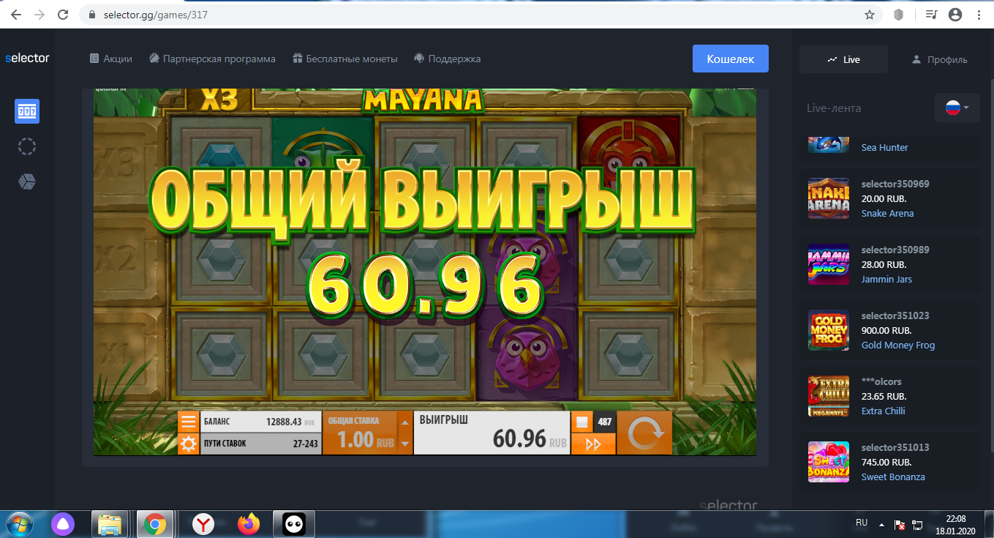The width and height of the screenshot is (994, 538).
Task: Open the Sea Hunter game link
Action: point(884,147)
